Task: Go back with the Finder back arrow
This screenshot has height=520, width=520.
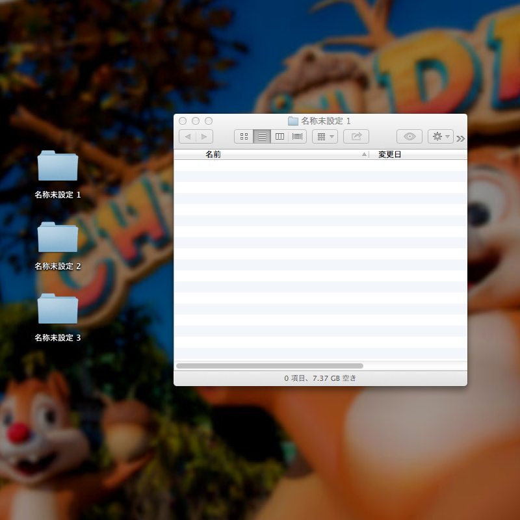Action: coord(187,136)
